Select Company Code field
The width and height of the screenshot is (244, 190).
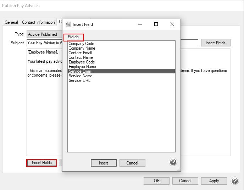point(81,44)
